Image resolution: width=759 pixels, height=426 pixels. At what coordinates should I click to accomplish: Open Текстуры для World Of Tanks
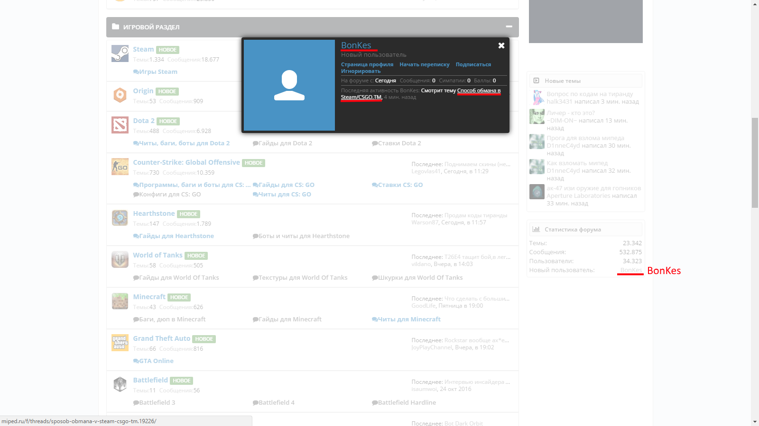click(x=303, y=278)
